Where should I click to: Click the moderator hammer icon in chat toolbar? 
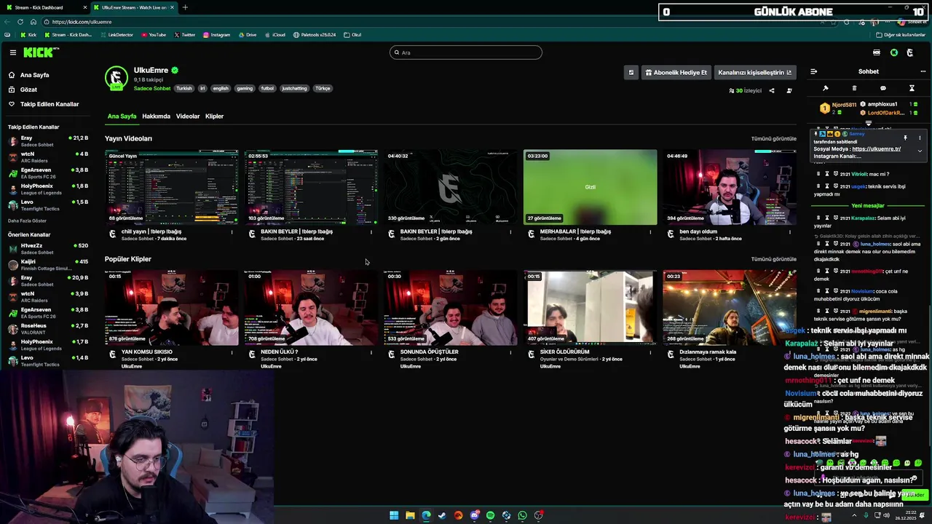(826, 88)
